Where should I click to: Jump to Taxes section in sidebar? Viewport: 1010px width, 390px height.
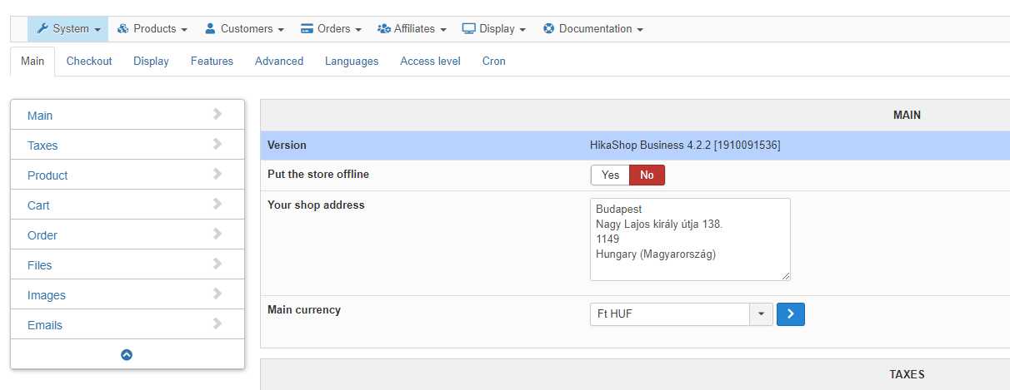127,145
